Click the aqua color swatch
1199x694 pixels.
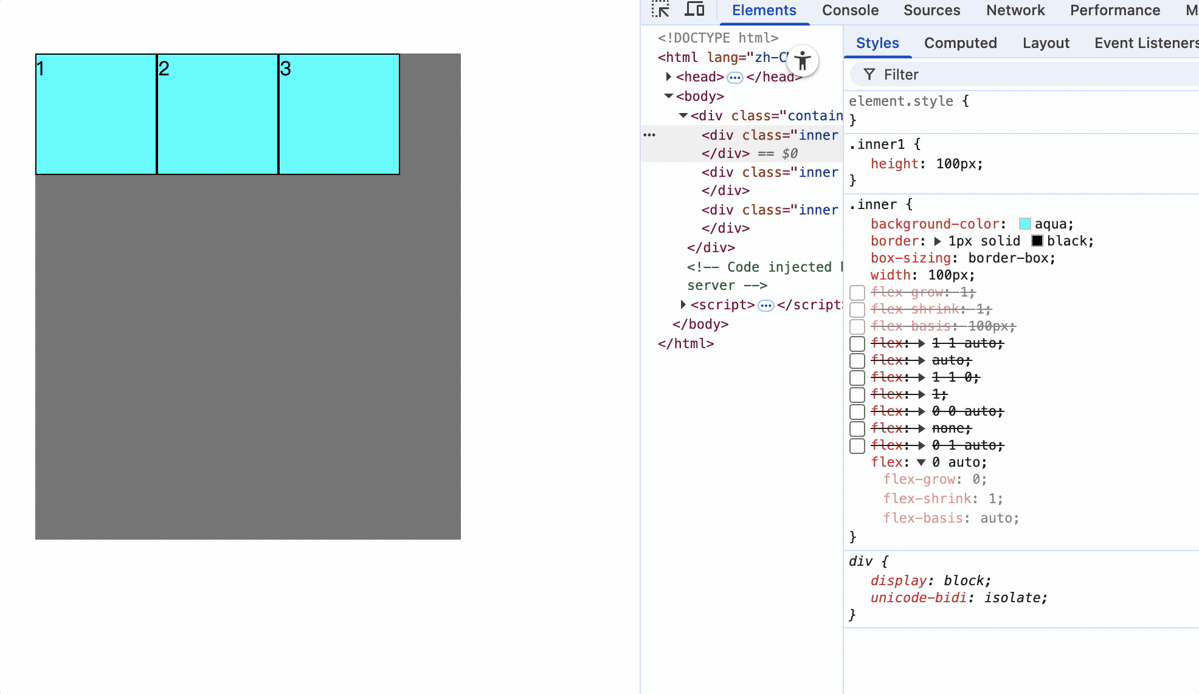point(1025,224)
